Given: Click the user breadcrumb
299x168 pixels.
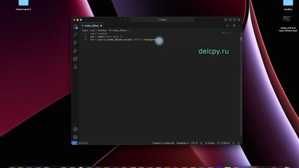Looking at the screenshot, I should click(x=93, y=30).
